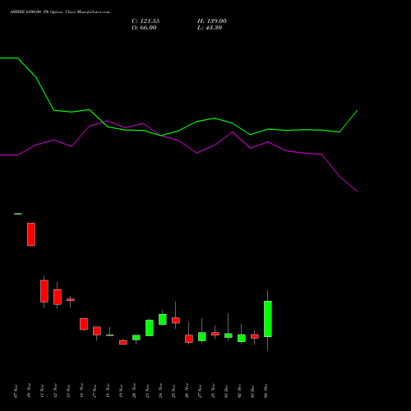Select the 26 Nov date label
Screen dimensions: 411x411
point(187,391)
